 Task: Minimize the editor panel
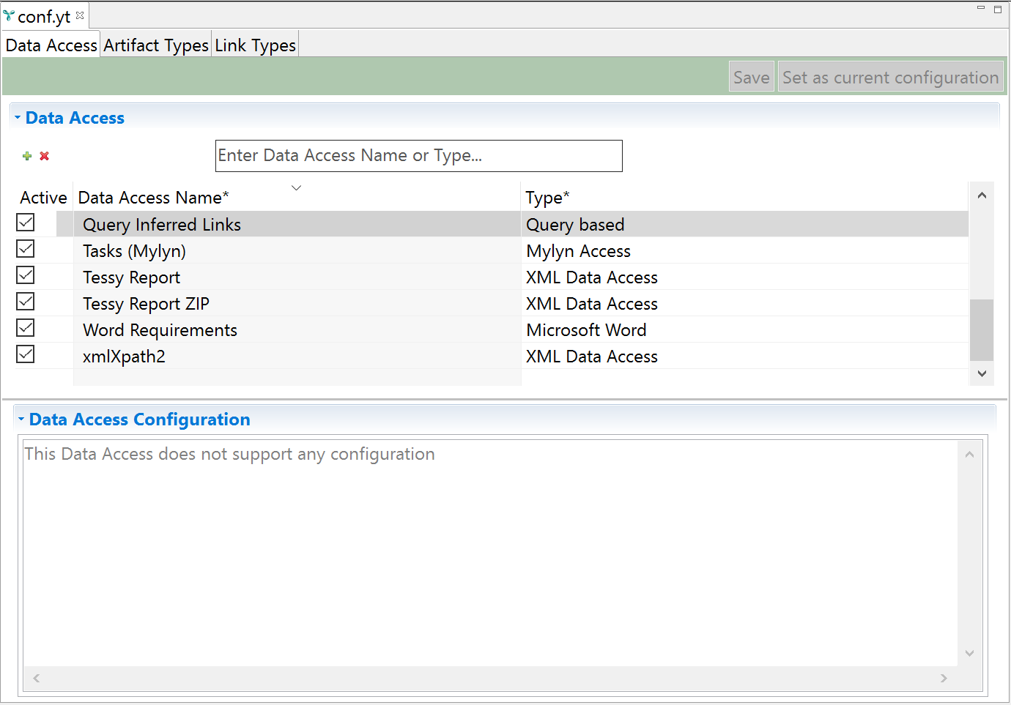[980, 8]
